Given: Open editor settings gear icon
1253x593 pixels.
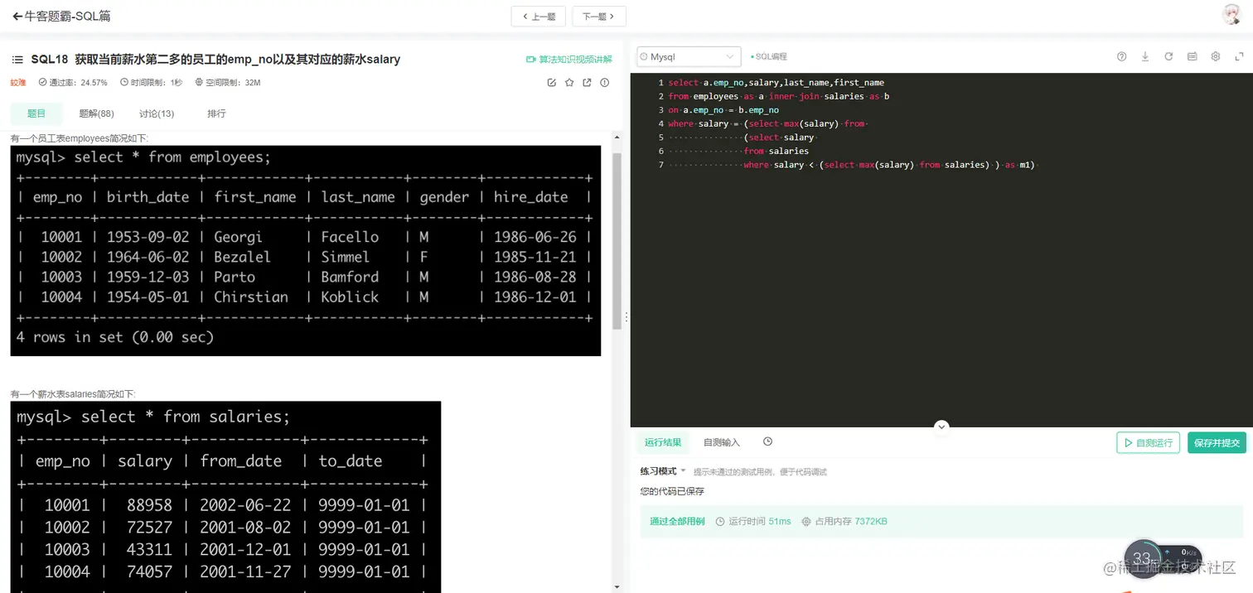Looking at the screenshot, I should 1216,56.
